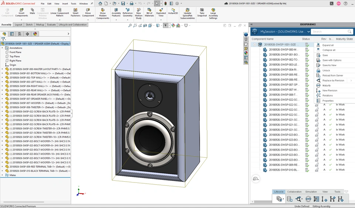Click the Instant3D icon
Image resolution: width=355 pixels, height=208 pixels.
(173, 10)
